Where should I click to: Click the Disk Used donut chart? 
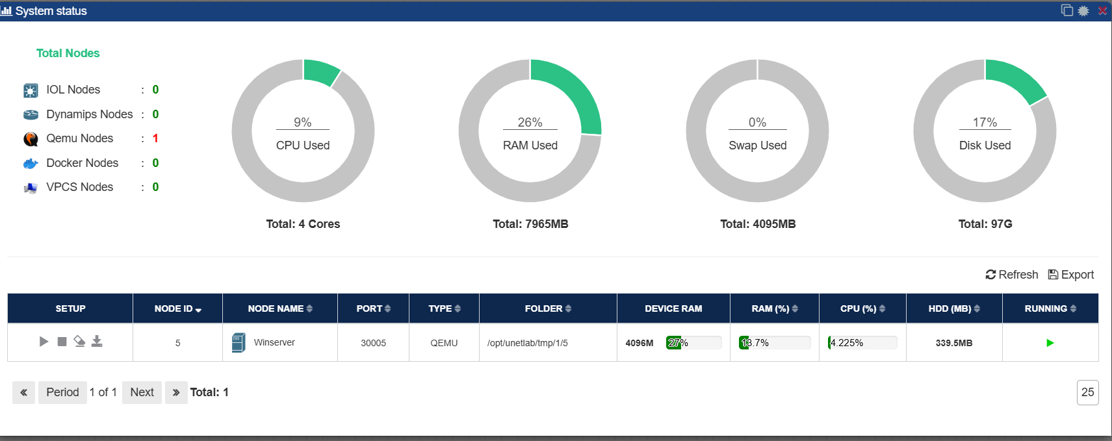click(x=985, y=131)
